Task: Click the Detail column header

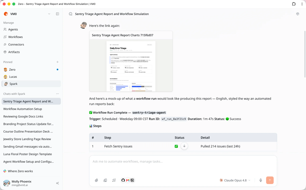Action: [x=205, y=138]
